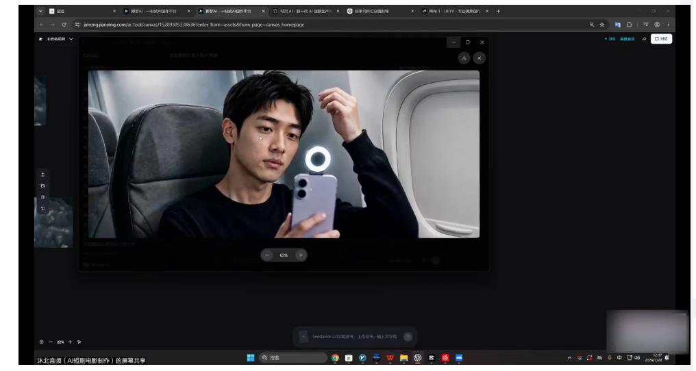
Task: Switch to the LibTV browser tab
Action: pyautogui.click(x=455, y=11)
